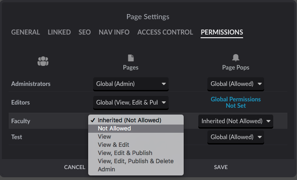Click the Page Pops bell icon

tap(236, 57)
